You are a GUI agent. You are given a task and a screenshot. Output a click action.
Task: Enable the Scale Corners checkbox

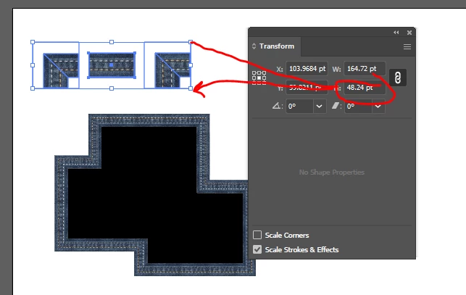(x=257, y=235)
